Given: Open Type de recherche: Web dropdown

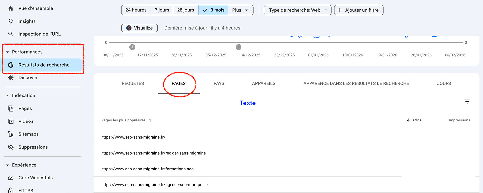Looking at the screenshot, I should point(298,10).
